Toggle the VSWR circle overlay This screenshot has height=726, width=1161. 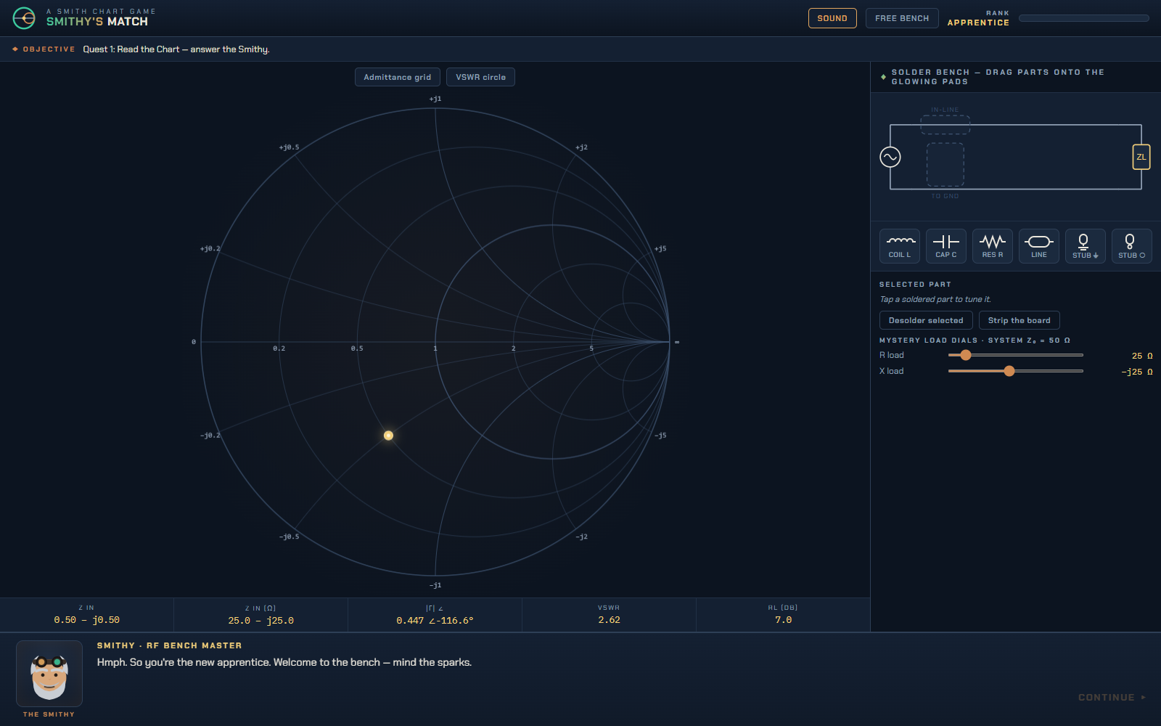[480, 77]
